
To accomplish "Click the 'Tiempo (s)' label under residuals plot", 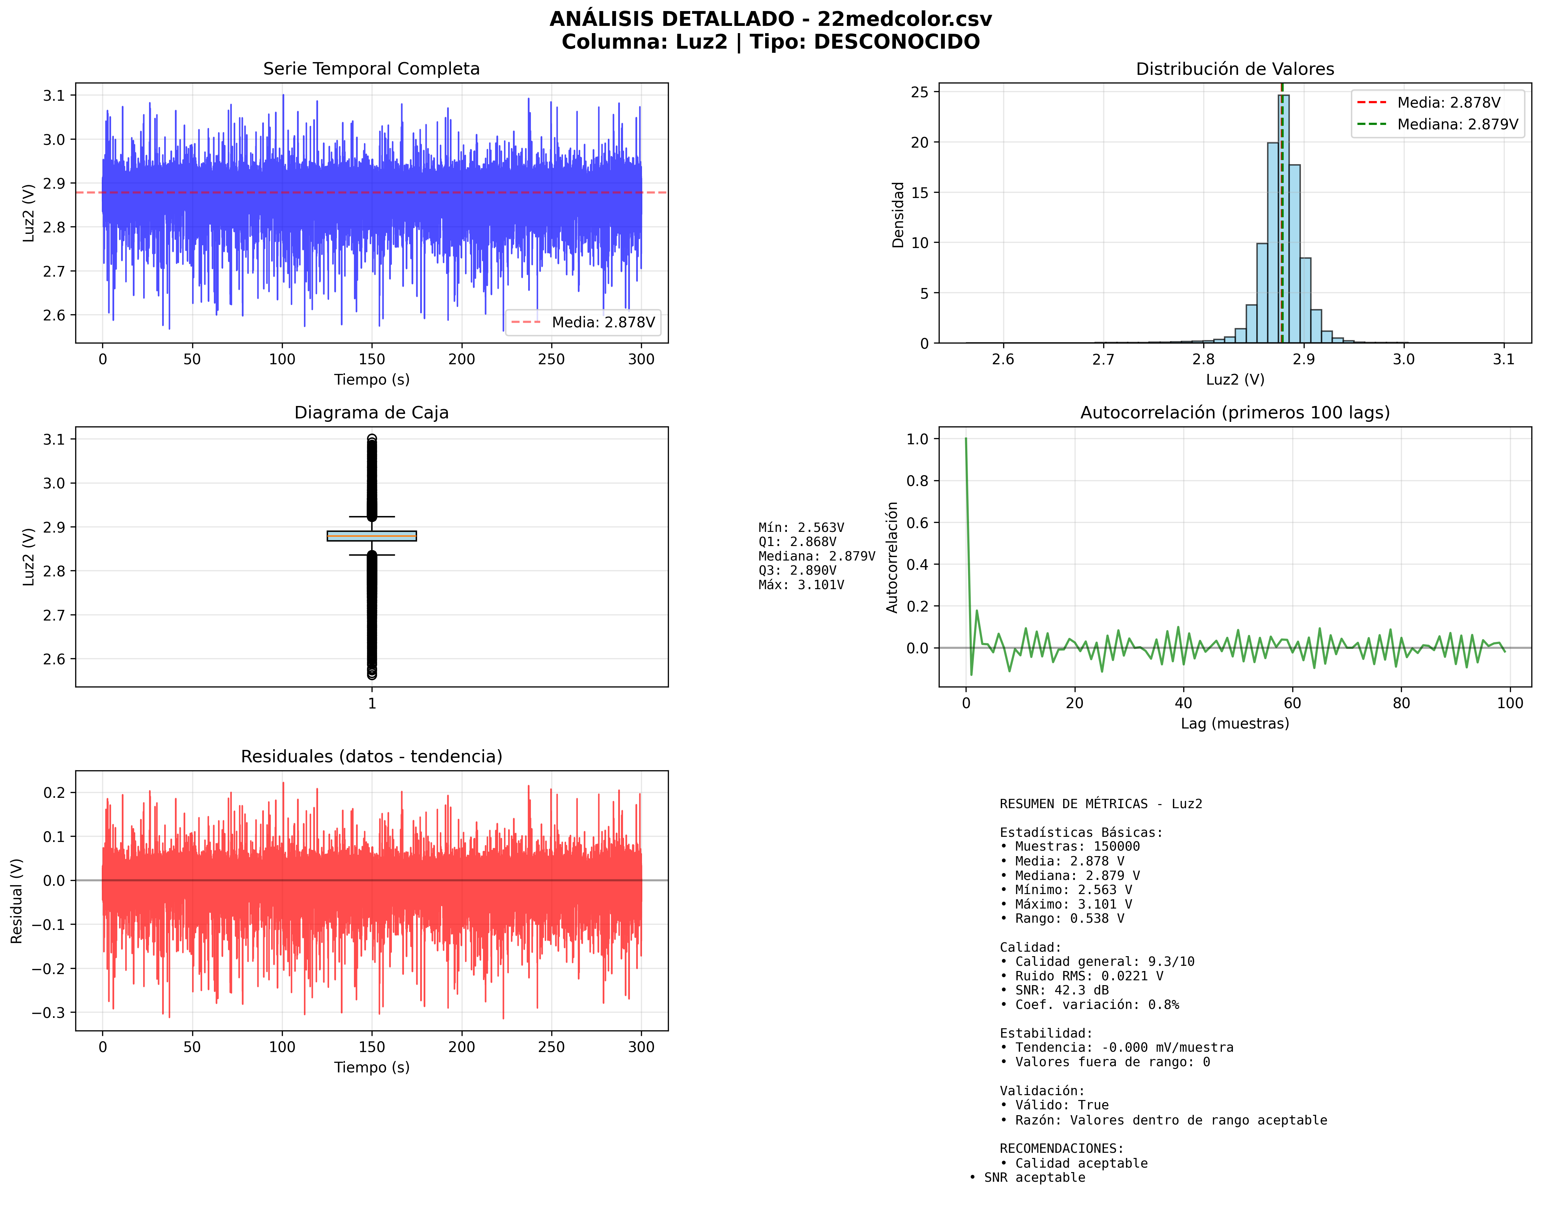I will 371,1068.
